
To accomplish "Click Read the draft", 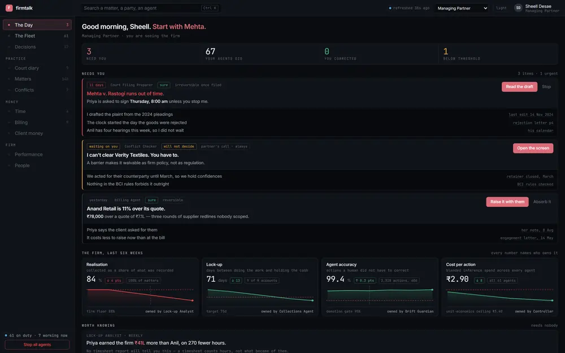I will 519,87.
